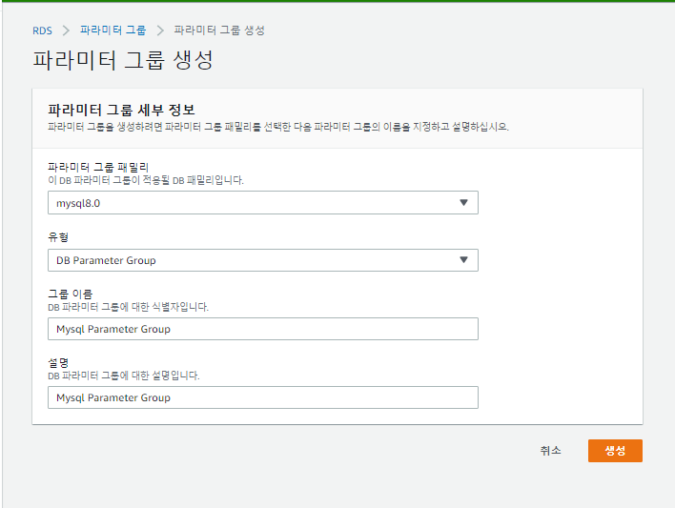Click the 취소 cancel button
The height and width of the screenshot is (508, 675).
point(551,450)
